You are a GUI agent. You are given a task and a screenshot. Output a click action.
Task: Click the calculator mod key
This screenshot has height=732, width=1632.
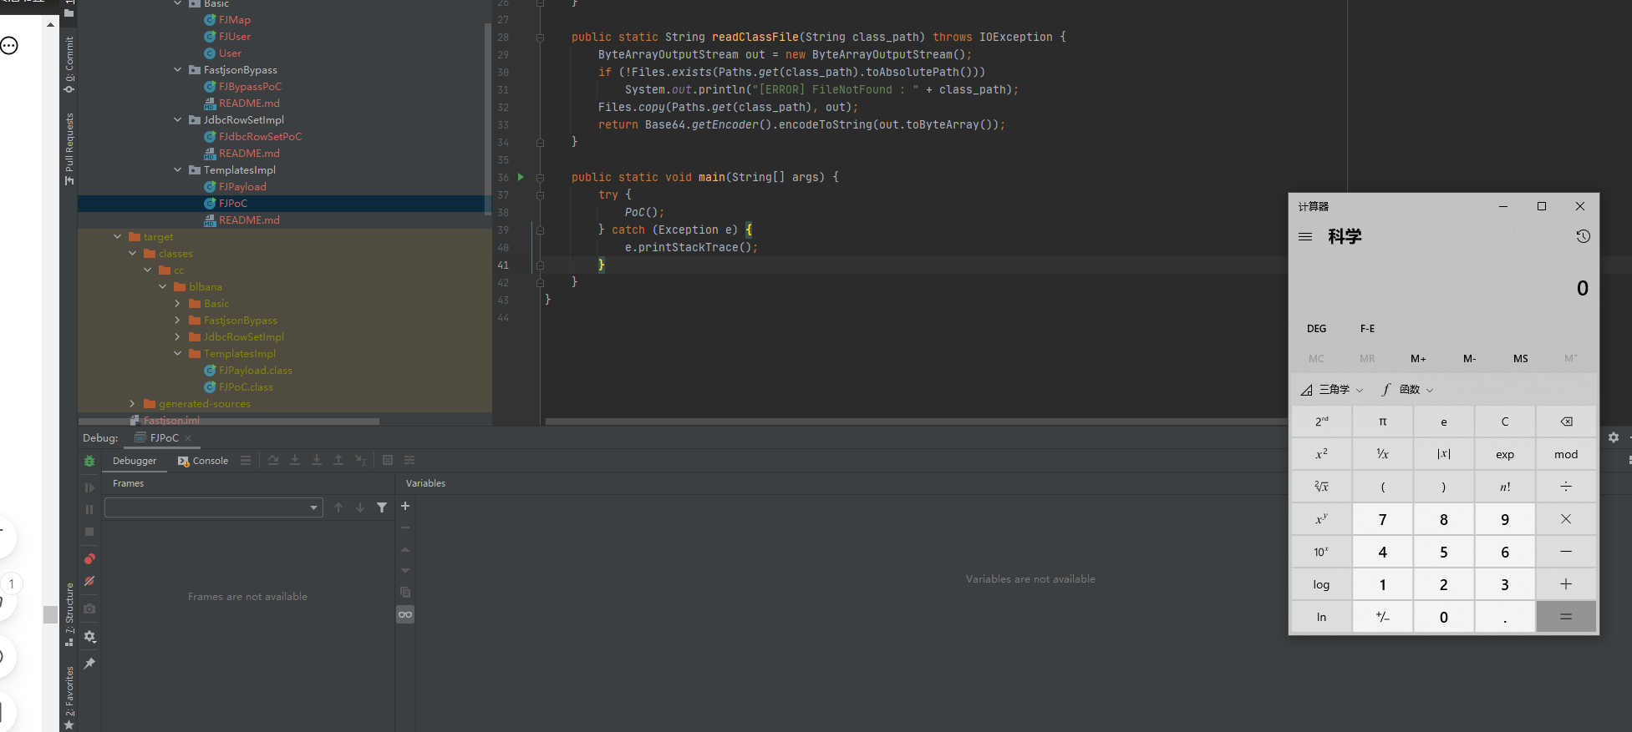[1566, 454]
